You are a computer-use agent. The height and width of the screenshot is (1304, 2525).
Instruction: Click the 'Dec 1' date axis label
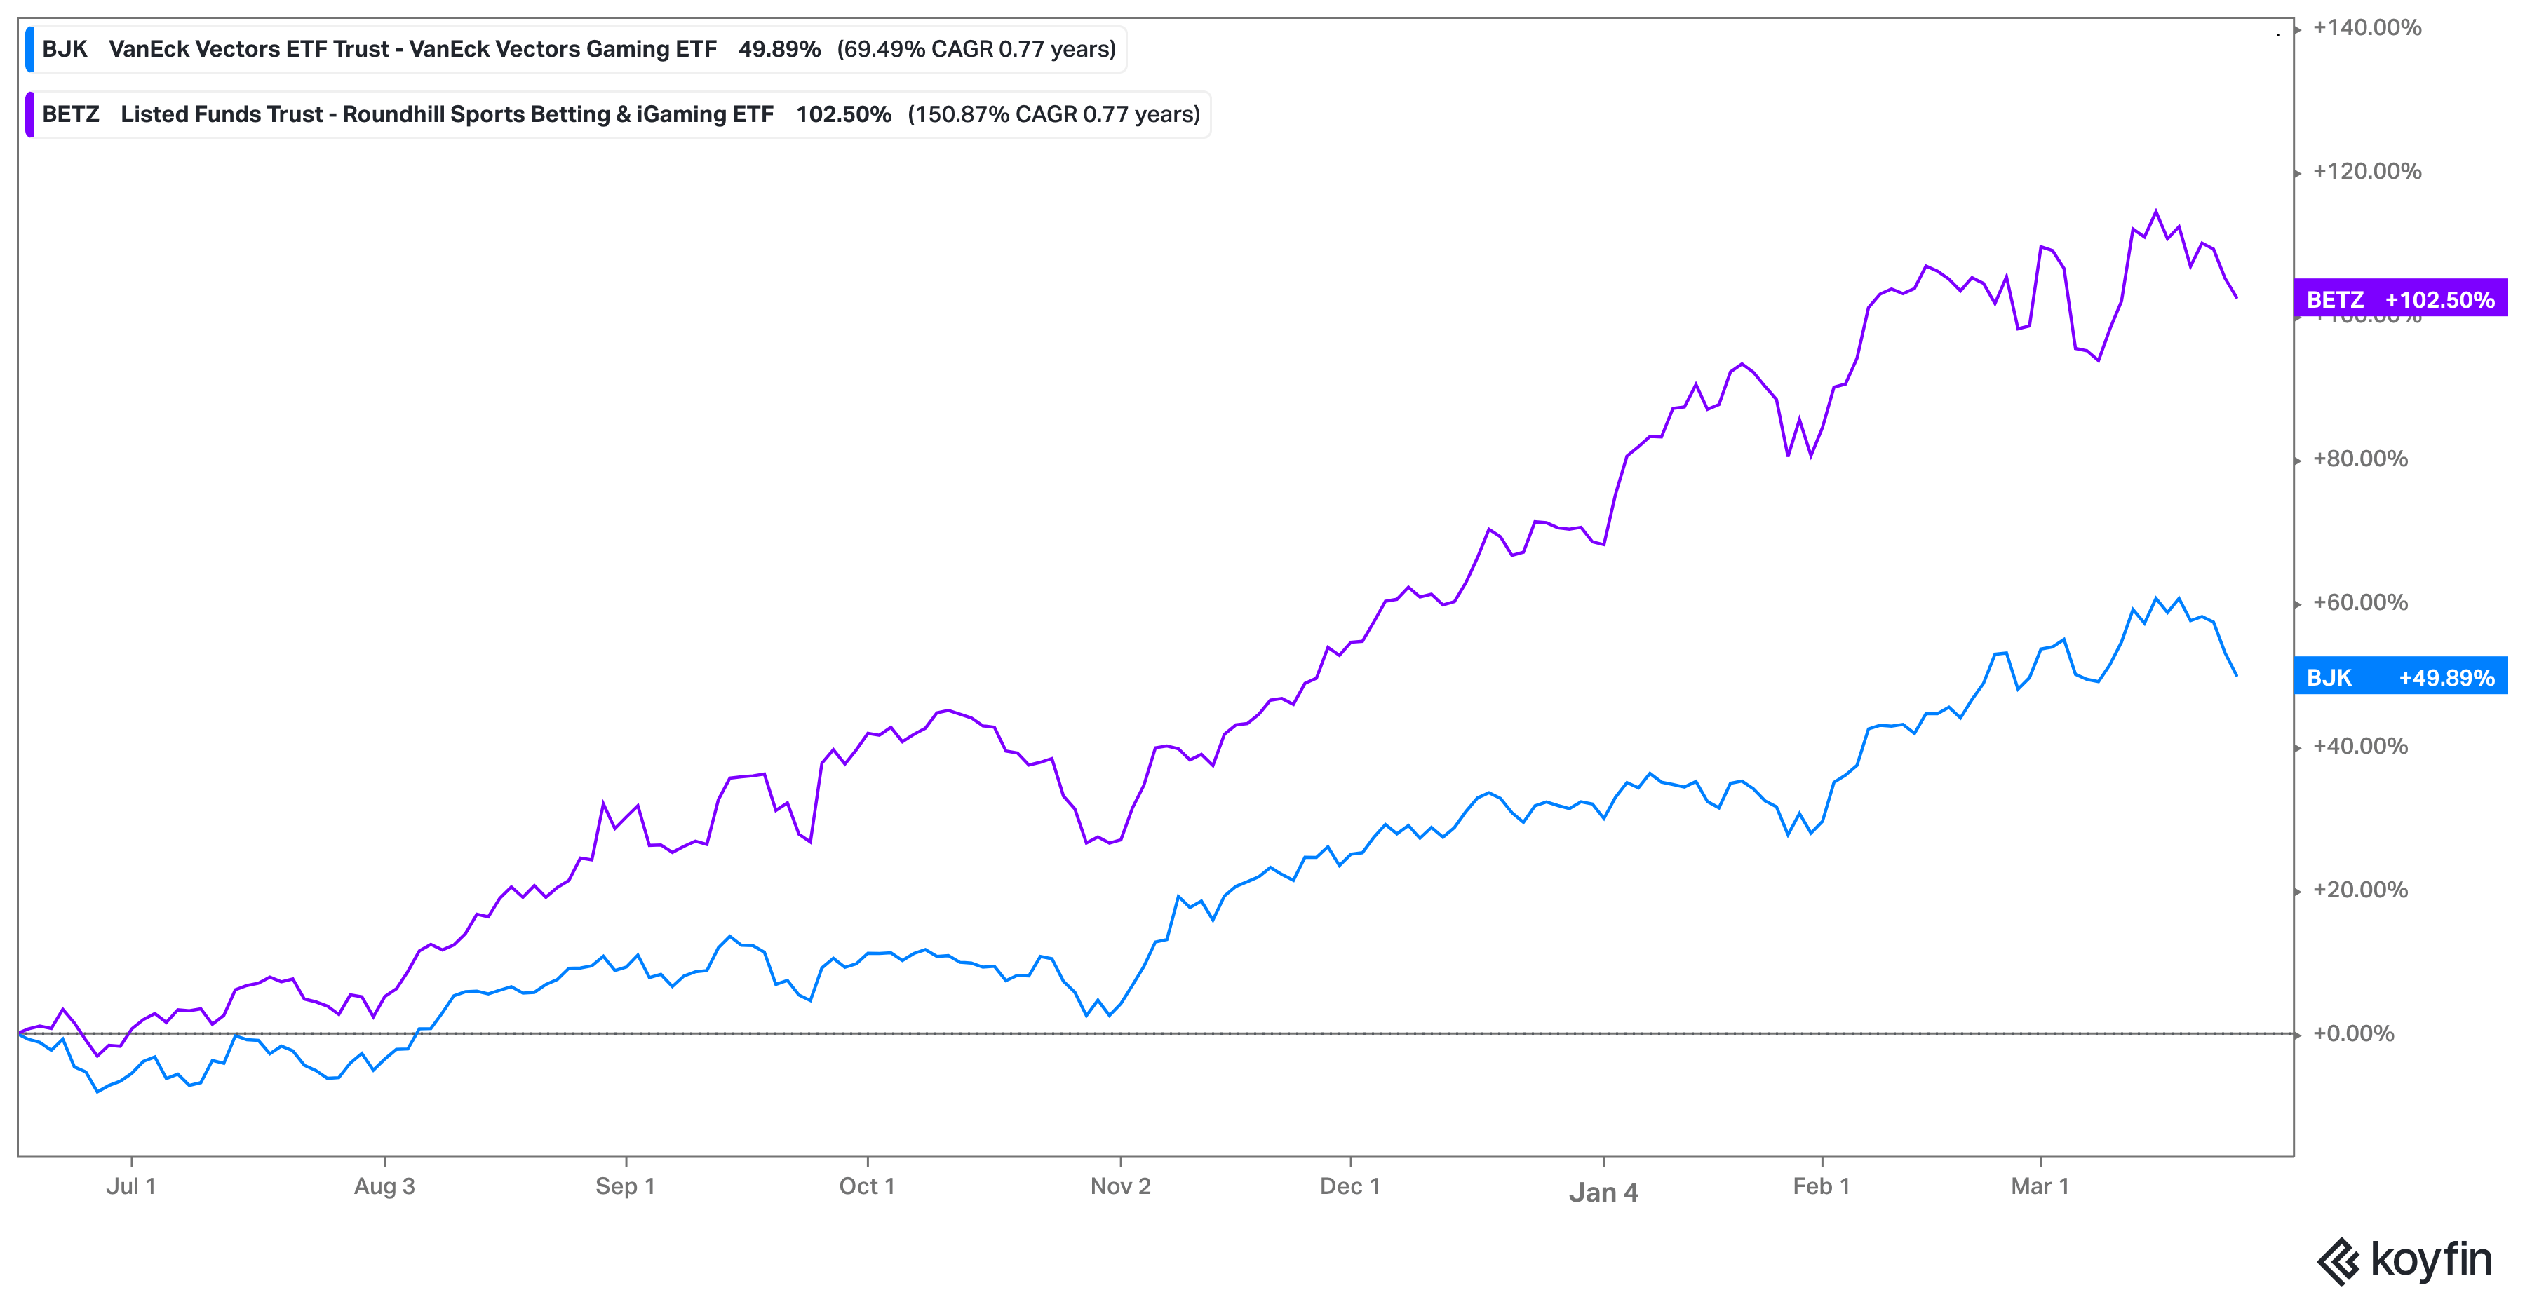pyautogui.click(x=1349, y=1186)
